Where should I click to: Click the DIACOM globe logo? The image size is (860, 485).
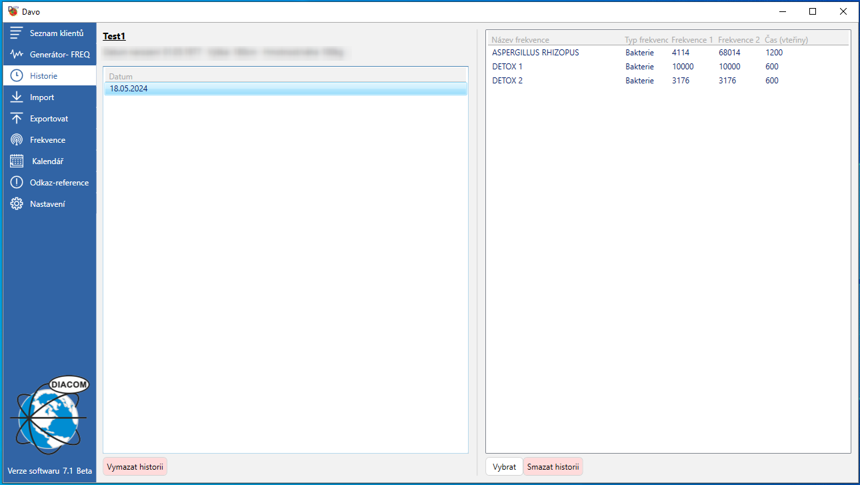coord(49,415)
